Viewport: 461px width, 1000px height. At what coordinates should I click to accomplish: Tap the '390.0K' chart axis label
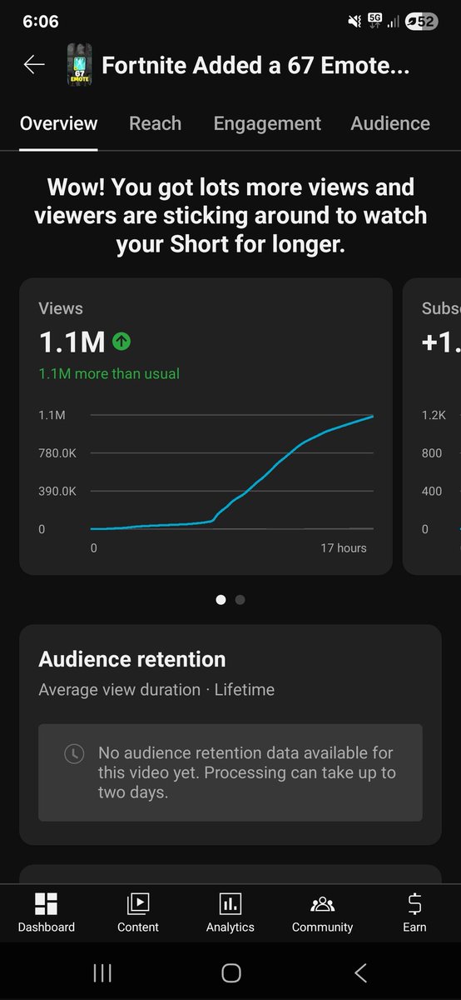[x=57, y=492]
